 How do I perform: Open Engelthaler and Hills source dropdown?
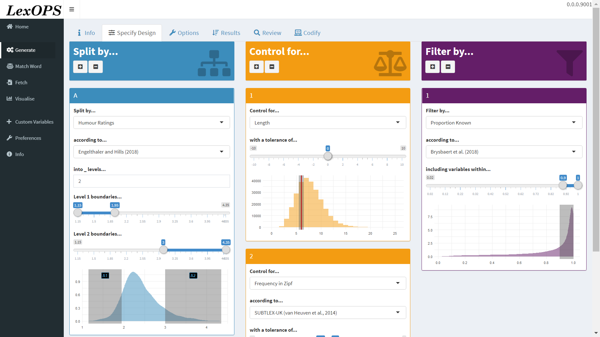pyautogui.click(x=152, y=152)
